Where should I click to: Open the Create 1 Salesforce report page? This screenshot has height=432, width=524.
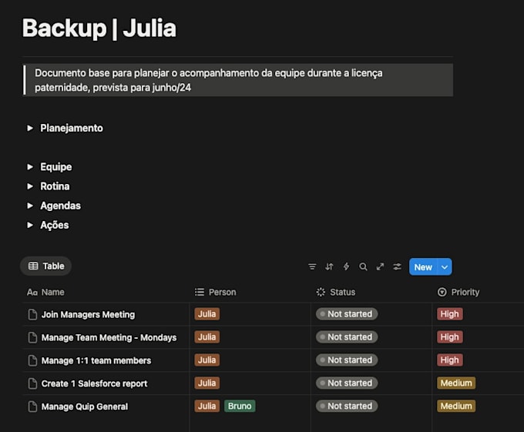(x=94, y=383)
